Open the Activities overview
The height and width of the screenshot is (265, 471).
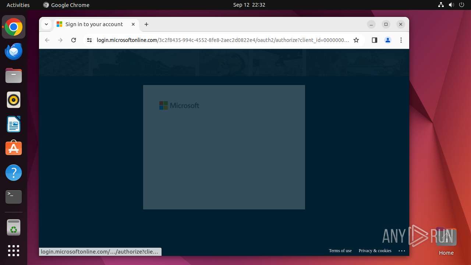(x=18, y=5)
